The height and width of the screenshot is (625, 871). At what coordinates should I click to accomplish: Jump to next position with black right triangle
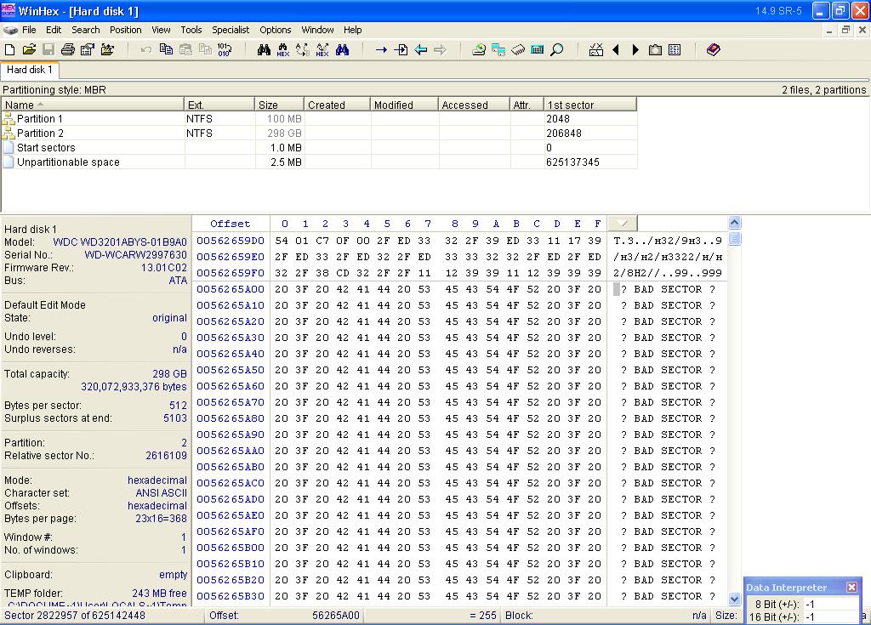pyautogui.click(x=635, y=50)
